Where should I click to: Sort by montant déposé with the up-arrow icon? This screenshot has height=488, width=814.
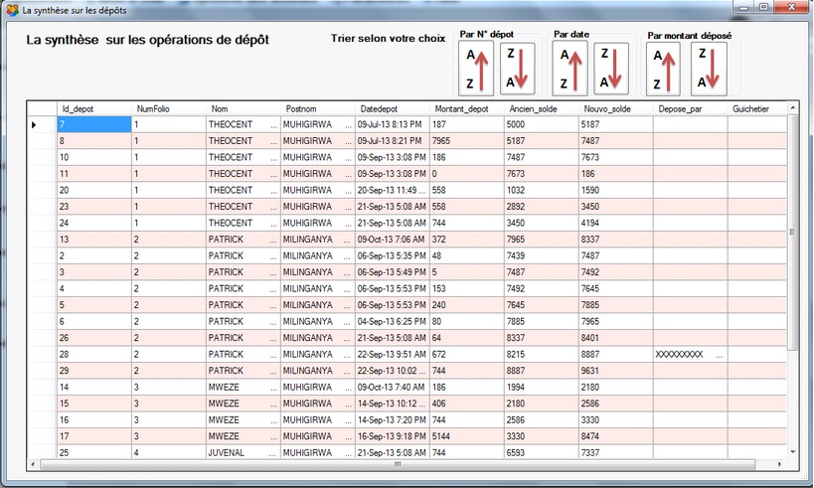click(x=664, y=70)
